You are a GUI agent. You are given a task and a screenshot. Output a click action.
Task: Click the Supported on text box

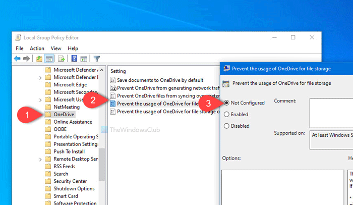(x=331, y=140)
